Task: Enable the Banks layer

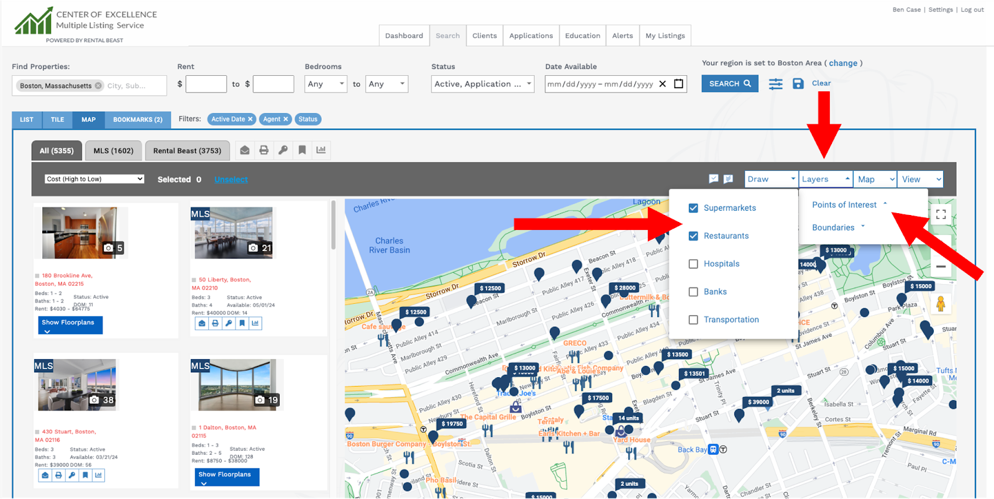Action: coord(693,292)
